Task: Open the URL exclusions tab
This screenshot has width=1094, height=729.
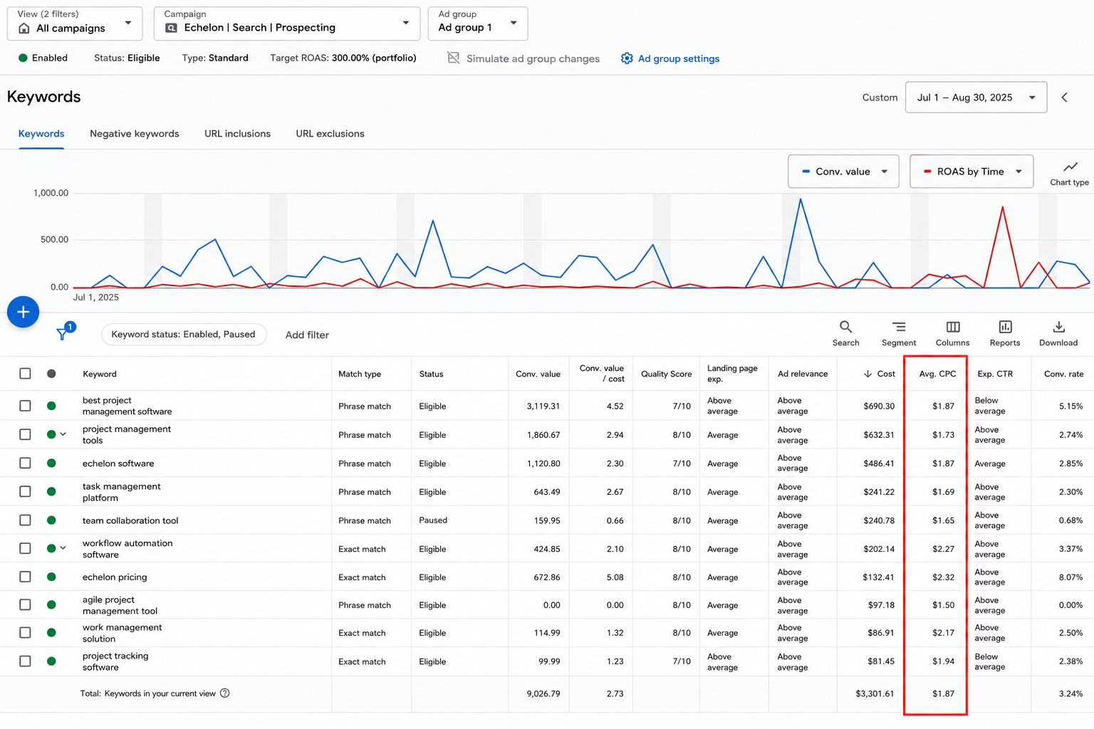Action: tap(330, 134)
